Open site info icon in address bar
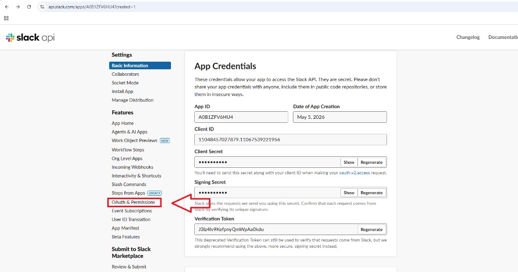Image resolution: width=518 pixels, height=272 pixels. (x=42, y=7)
